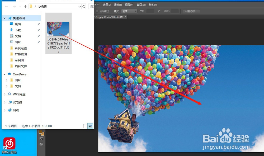This screenshot has height=156, width=264.
Task: Select the balloon image file thumbnail
Action: [58, 29]
